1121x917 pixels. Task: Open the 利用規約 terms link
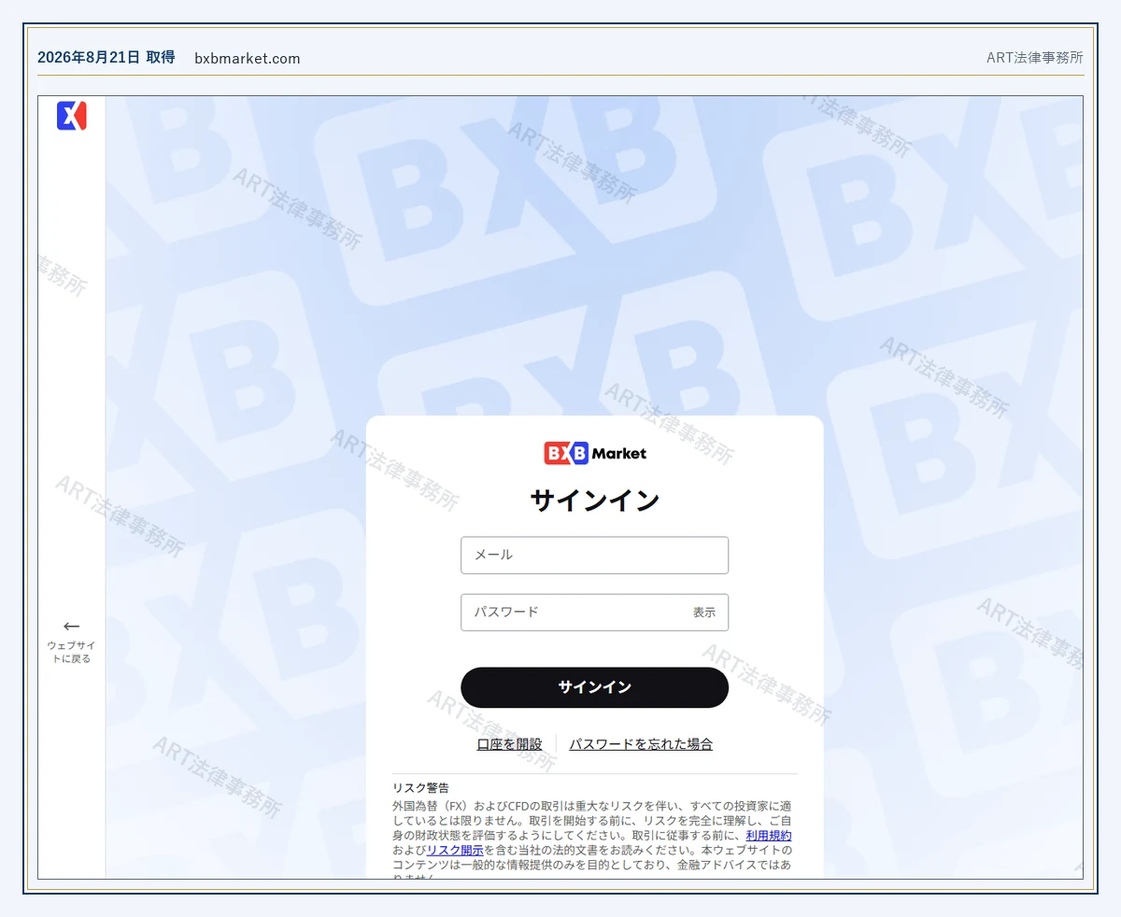pos(769,836)
